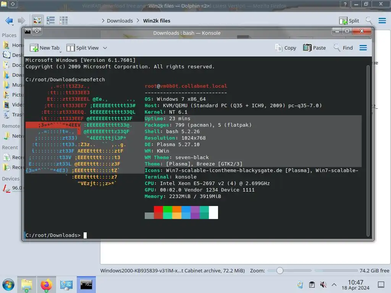Click the free space bar in Dolphin status bar

pyautogui.click(x=336, y=270)
